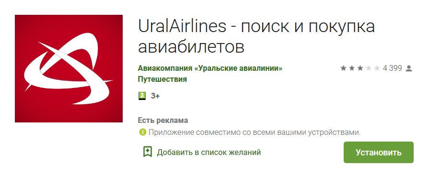Image resolution: width=429 pixels, height=187 pixels.
Task: Open developer Авиакомпания «Уральские авиалинии» link
Action: (x=210, y=68)
